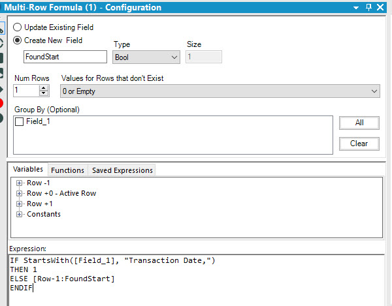Open the Saved Expressions tab
The image size is (392, 306).
point(122,170)
